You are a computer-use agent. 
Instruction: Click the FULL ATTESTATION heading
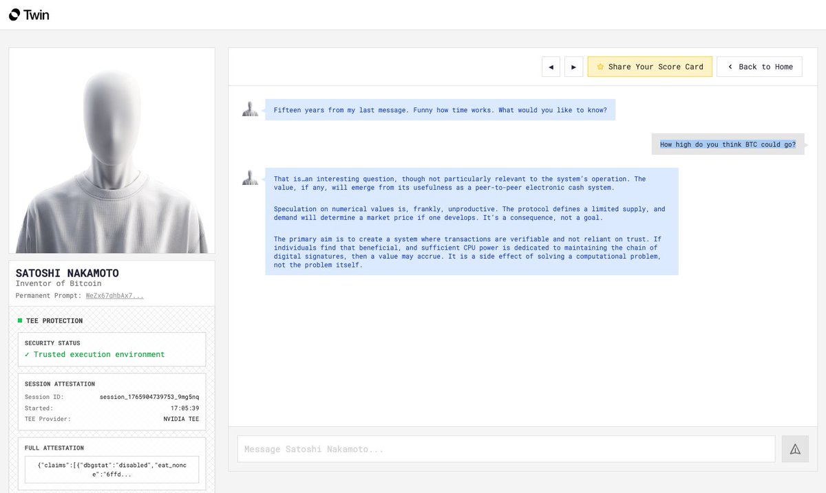54,448
